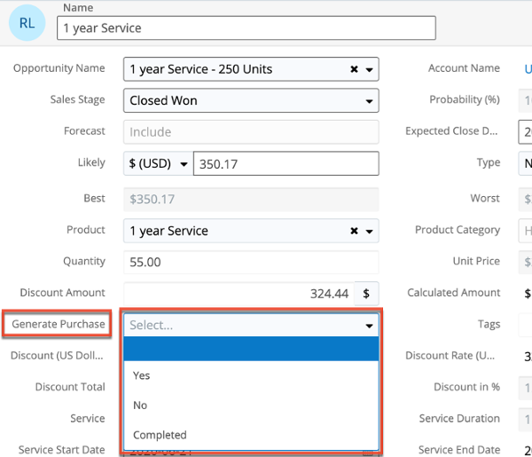This screenshot has height=457, width=532.
Task: Open the currency $ (USD) selector
Action: 158,164
